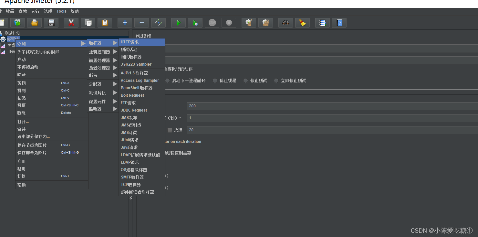Collapse all nodes with minus icon

(x=141, y=23)
